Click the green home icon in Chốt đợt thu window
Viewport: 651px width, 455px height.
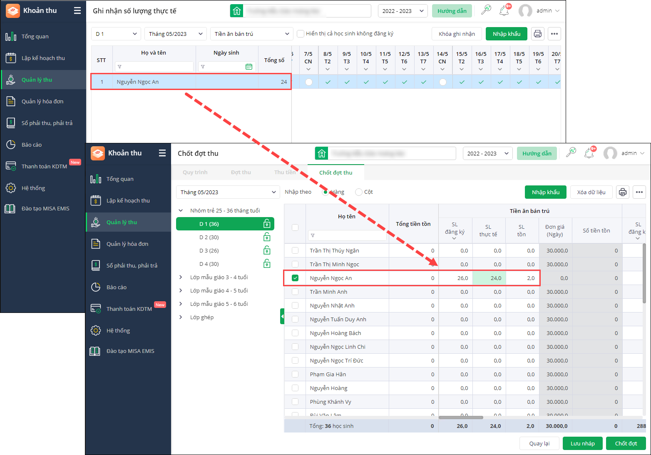coord(321,153)
